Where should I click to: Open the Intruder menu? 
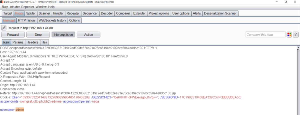pos(15,7)
